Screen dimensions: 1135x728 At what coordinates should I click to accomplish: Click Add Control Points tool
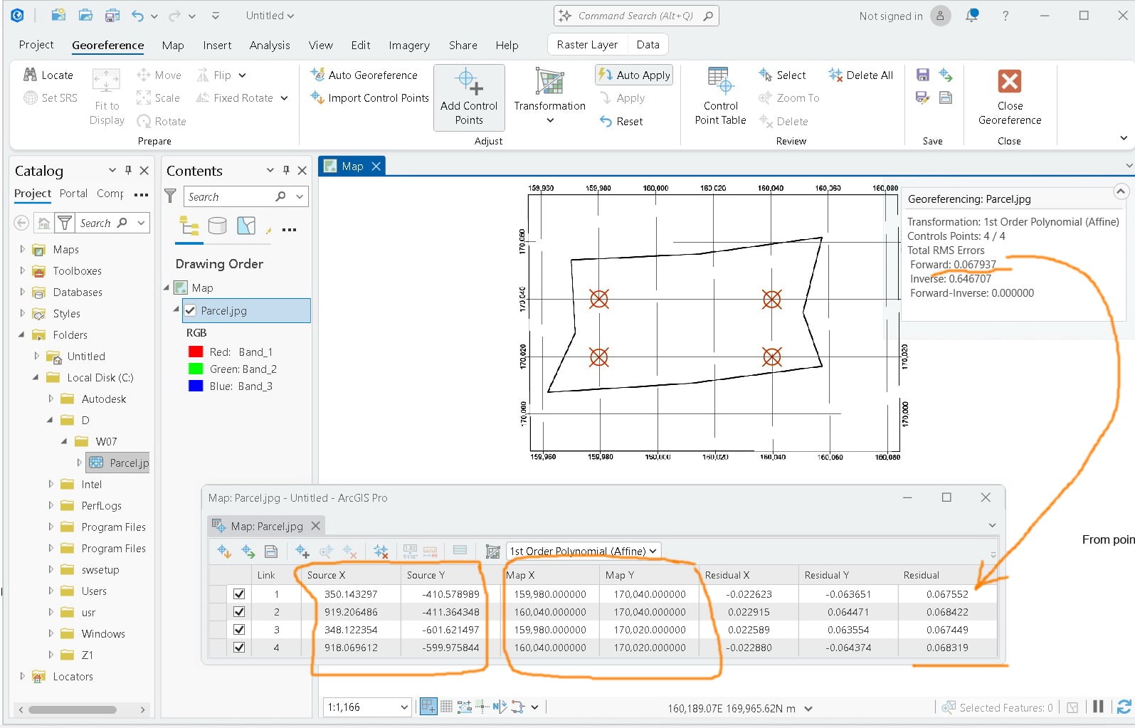tap(469, 97)
